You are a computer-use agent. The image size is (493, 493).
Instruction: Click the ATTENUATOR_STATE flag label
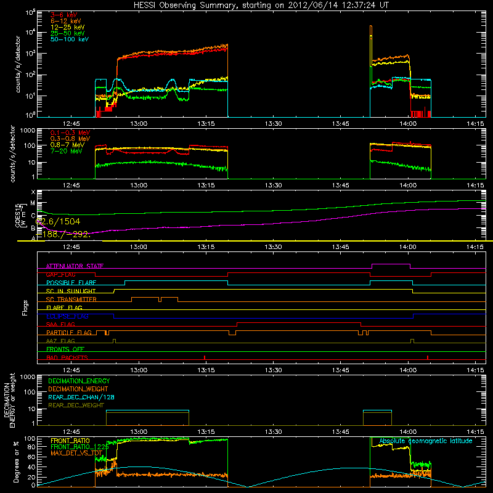click(x=75, y=266)
